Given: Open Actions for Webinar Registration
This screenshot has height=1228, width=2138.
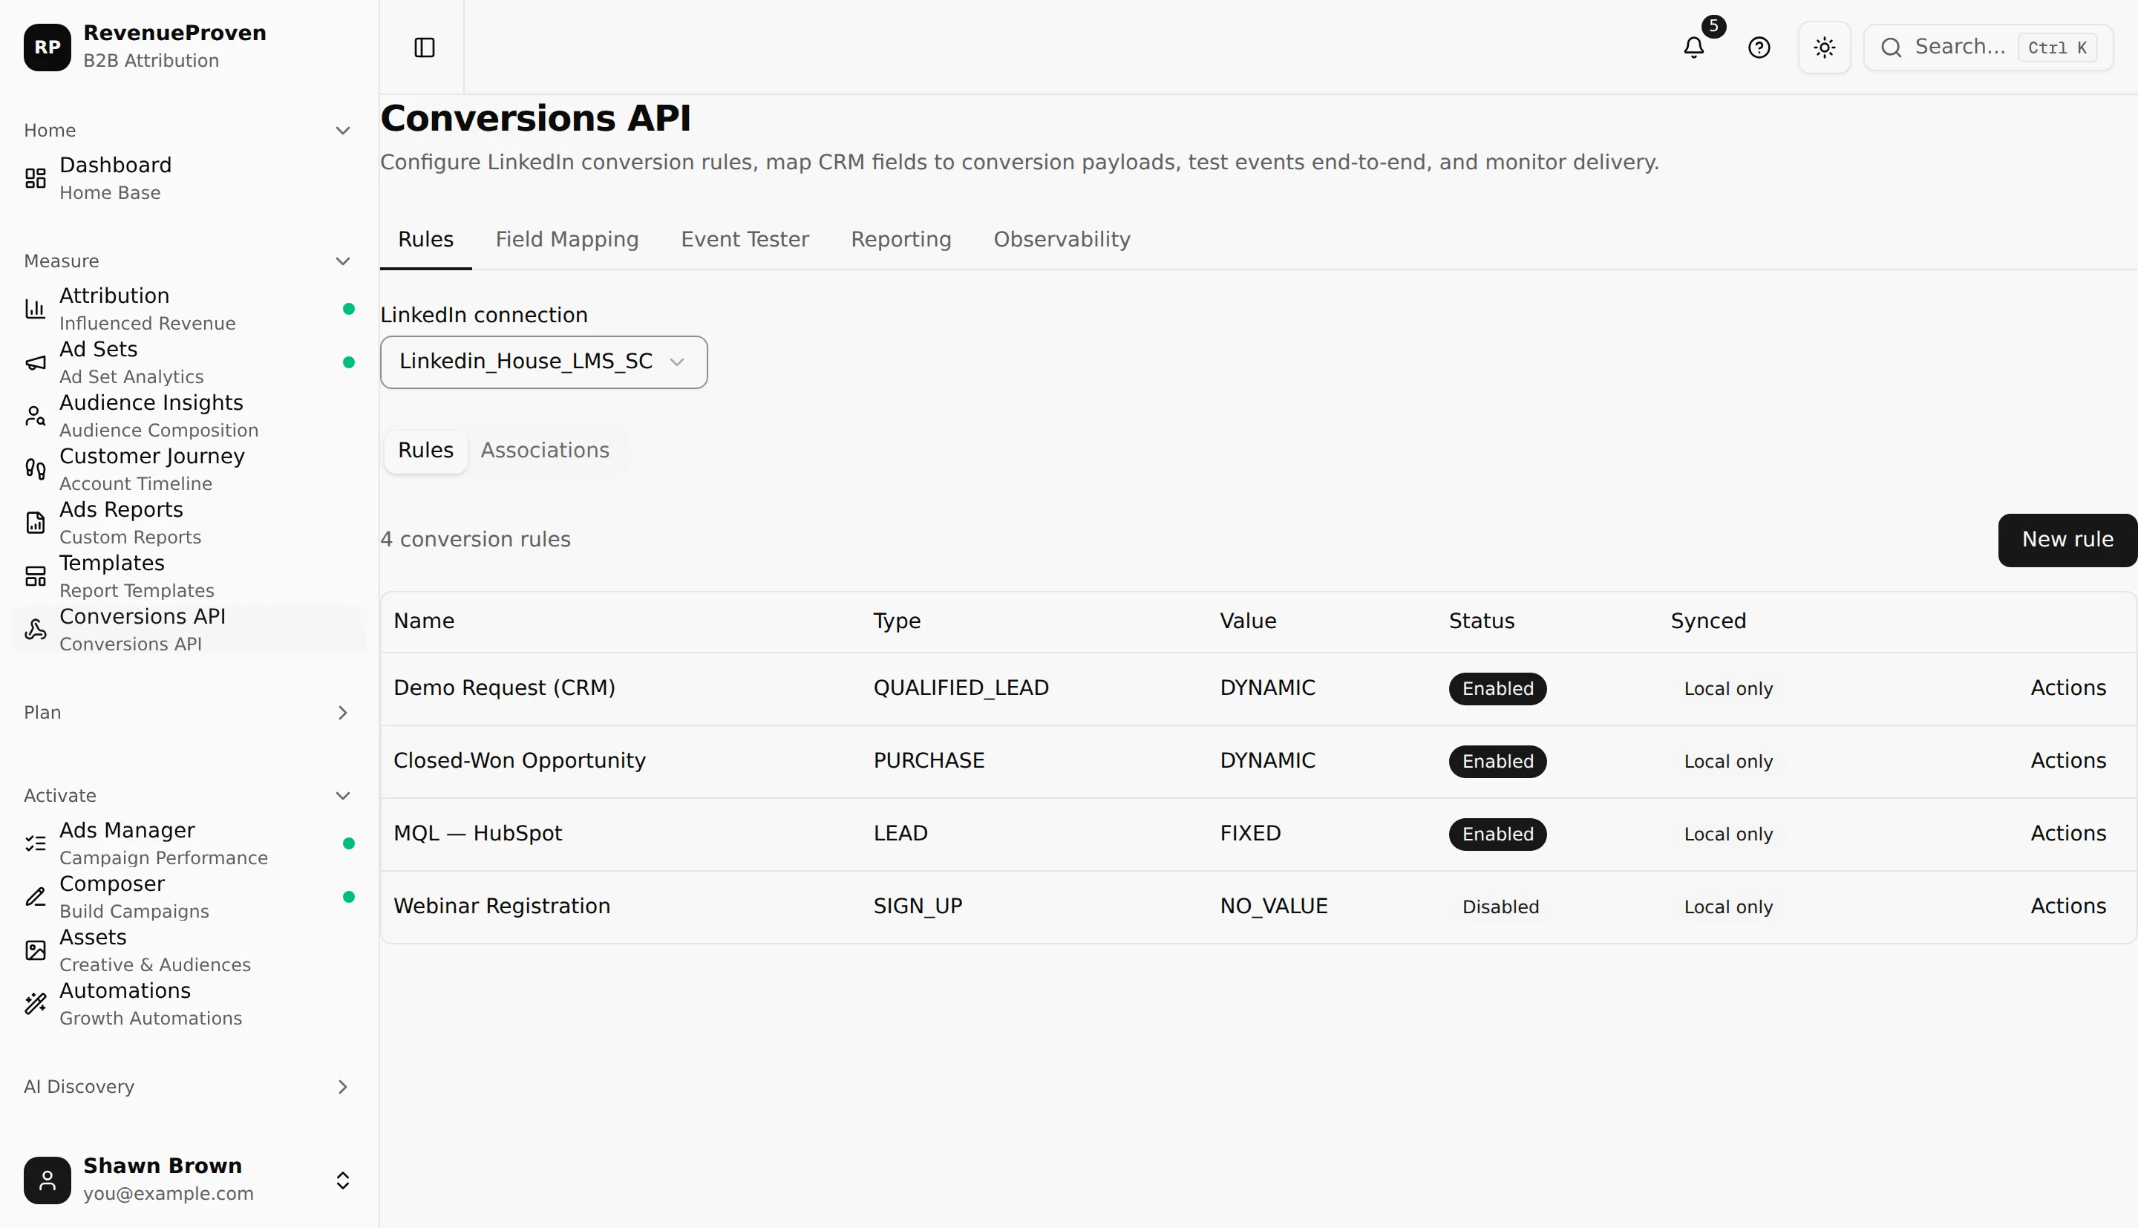Looking at the screenshot, I should click(x=2068, y=907).
